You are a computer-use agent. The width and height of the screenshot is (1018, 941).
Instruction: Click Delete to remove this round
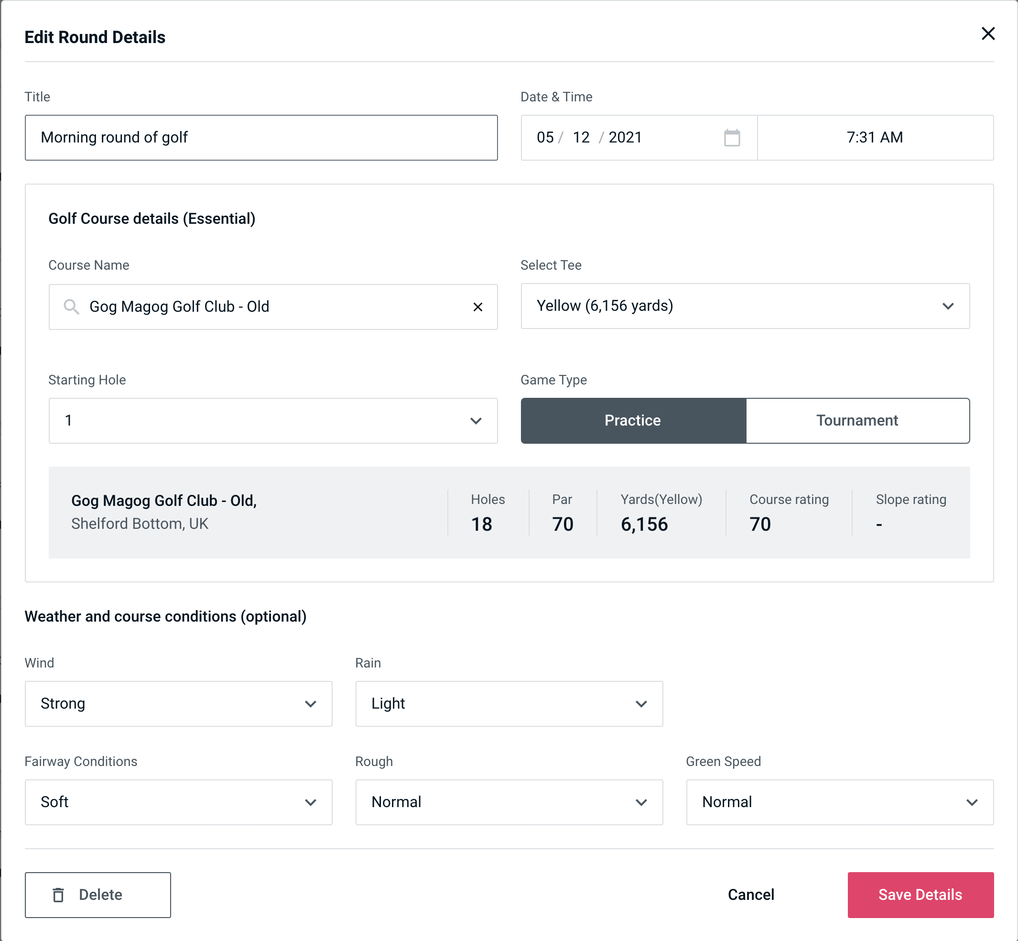[97, 894]
